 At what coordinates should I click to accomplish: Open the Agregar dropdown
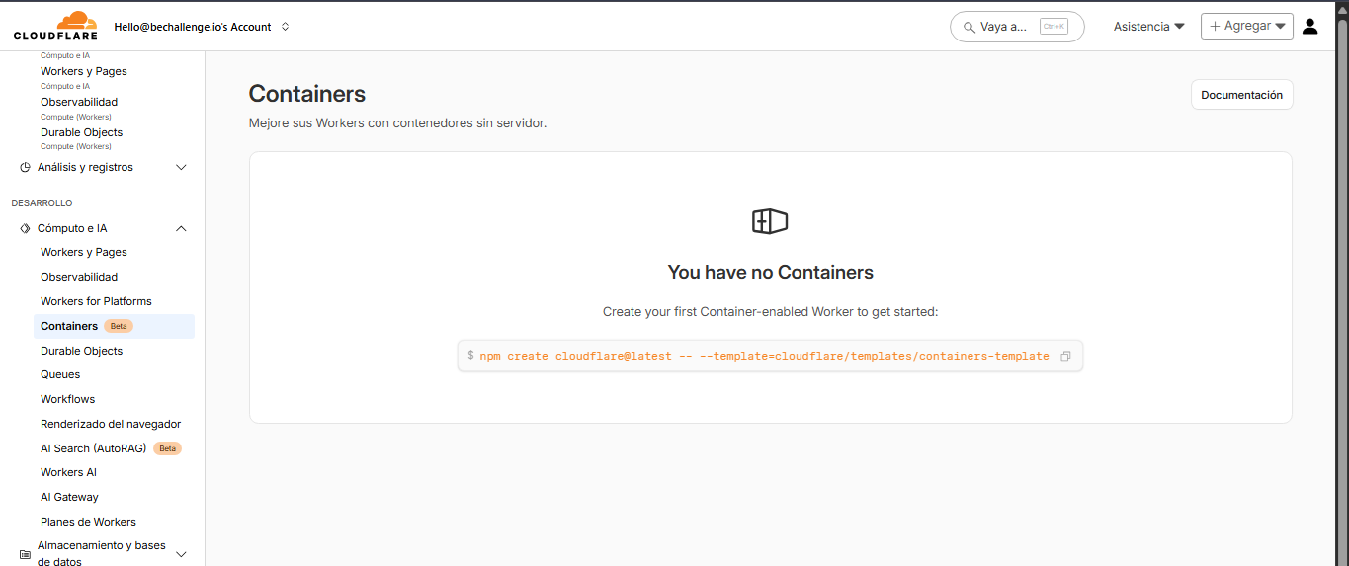coord(1246,27)
